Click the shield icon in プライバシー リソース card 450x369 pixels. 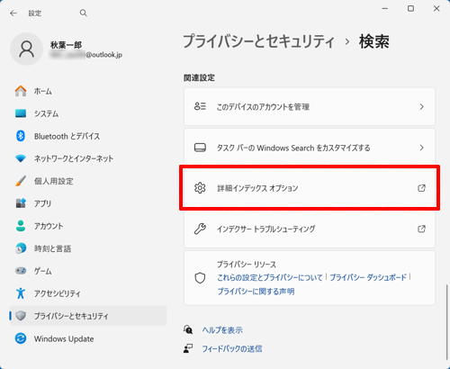coord(200,278)
